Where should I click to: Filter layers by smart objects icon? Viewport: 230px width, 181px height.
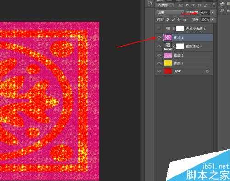click(206, 6)
